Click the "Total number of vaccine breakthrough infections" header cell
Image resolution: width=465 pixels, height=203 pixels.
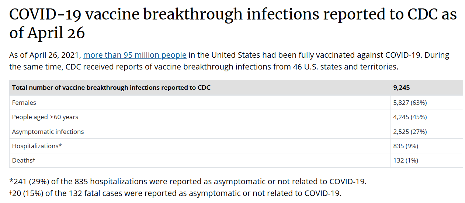pyautogui.click(x=111, y=88)
